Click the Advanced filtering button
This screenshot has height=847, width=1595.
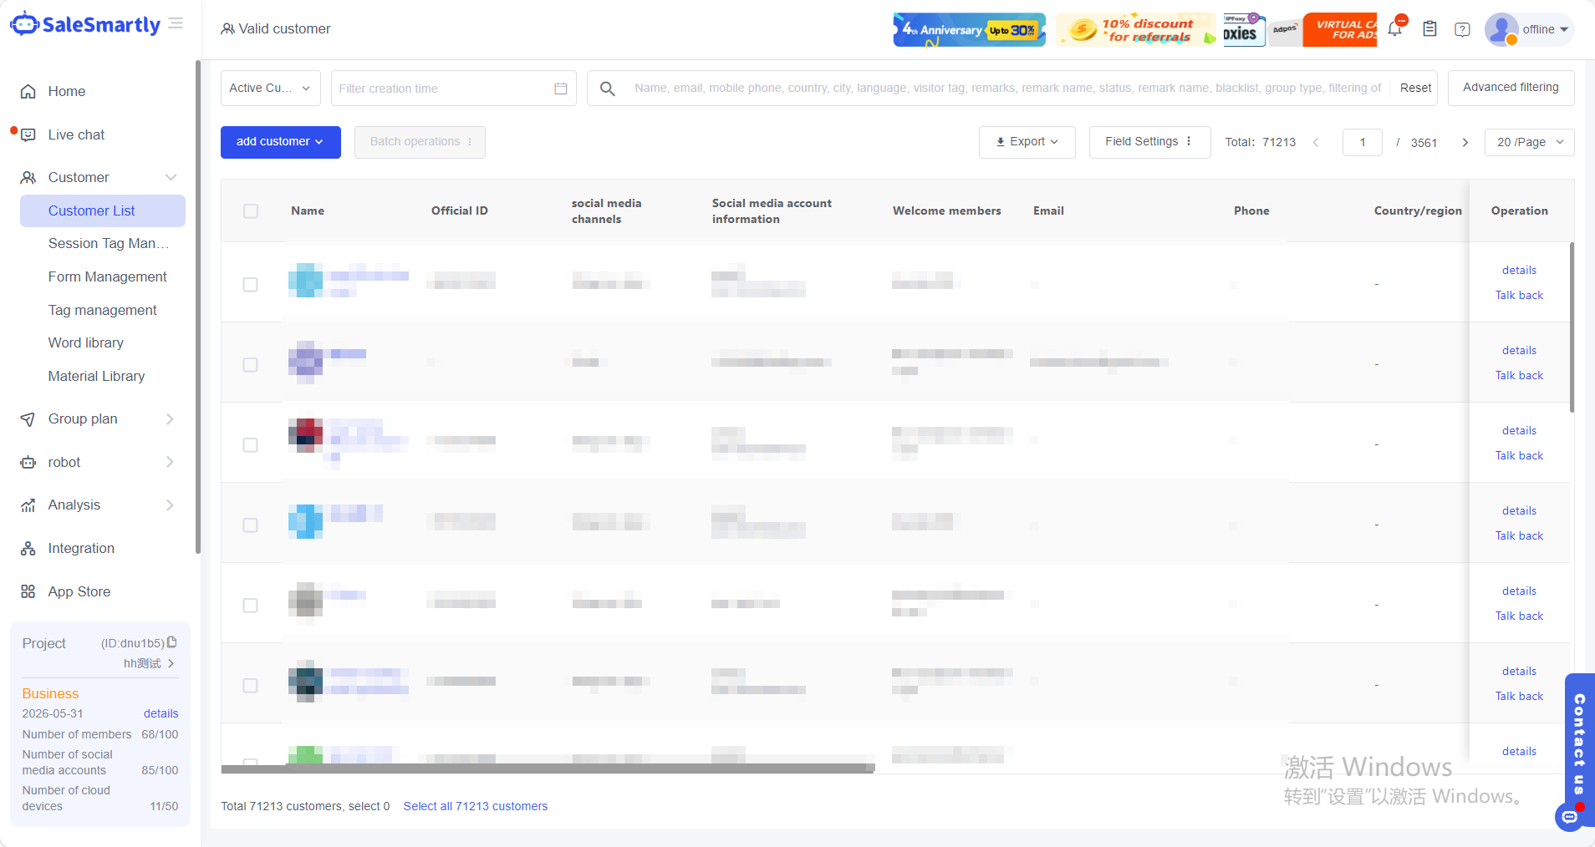[1511, 88]
